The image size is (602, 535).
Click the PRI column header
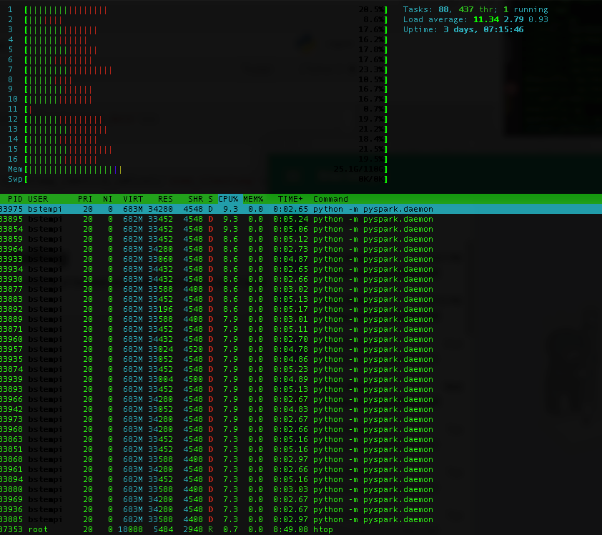pos(85,199)
